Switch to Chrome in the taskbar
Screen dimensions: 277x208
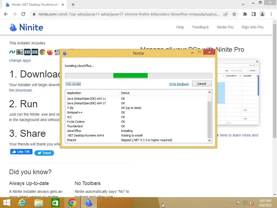coord(72,203)
